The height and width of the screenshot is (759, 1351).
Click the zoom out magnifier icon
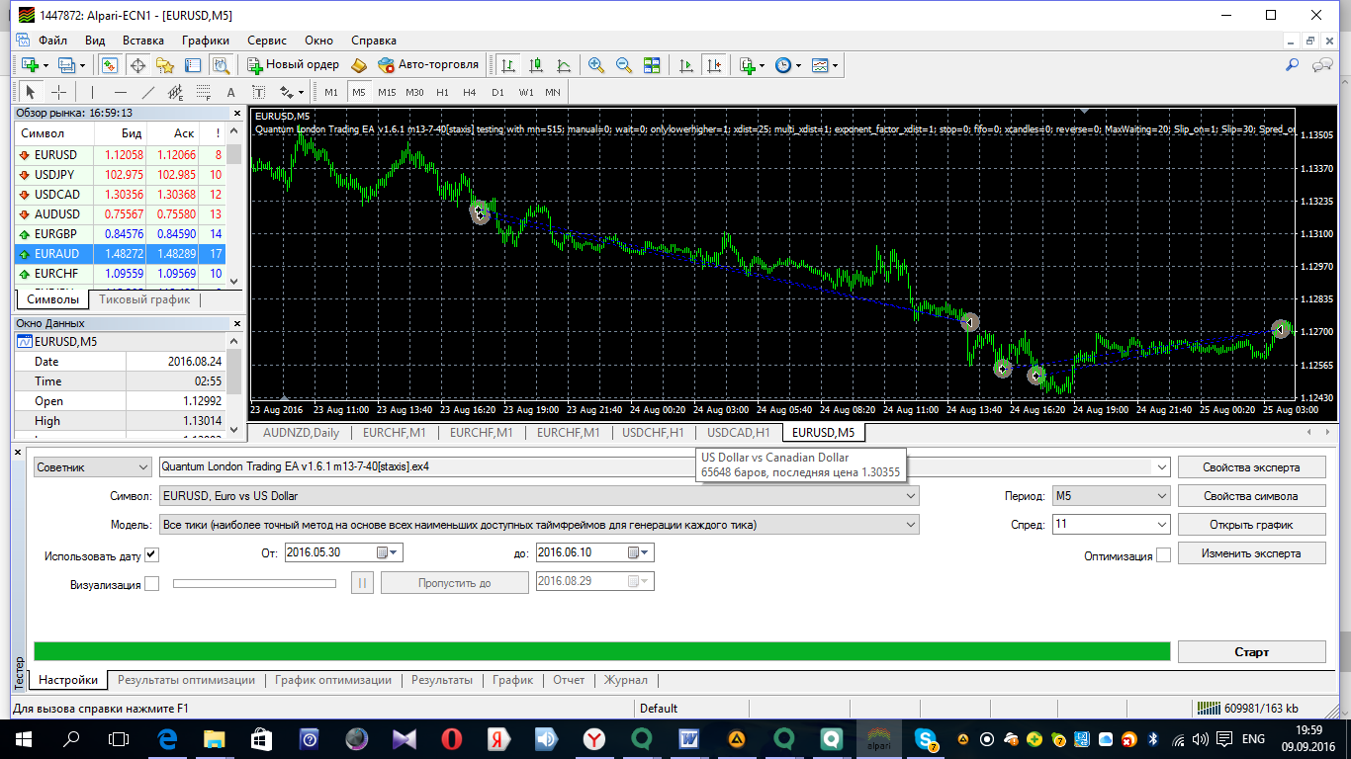pyautogui.click(x=624, y=65)
